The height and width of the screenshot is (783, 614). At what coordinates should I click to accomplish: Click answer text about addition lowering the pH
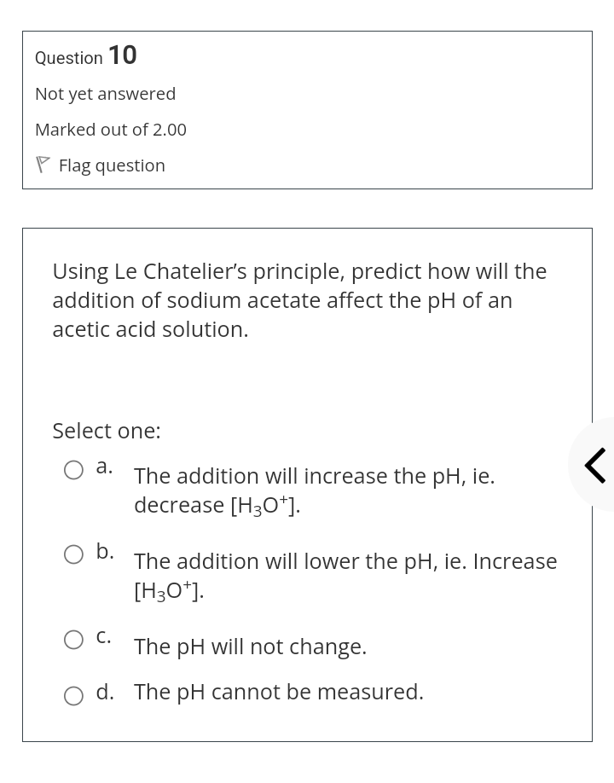click(x=345, y=575)
